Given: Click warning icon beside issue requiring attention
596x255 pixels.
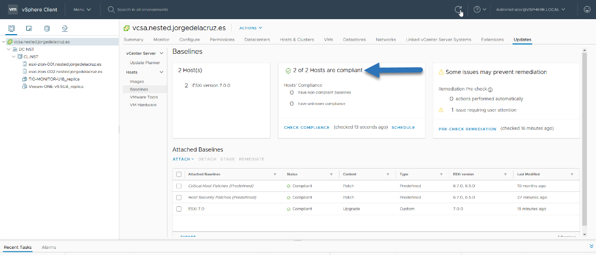Looking at the screenshot, I should [441, 110].
